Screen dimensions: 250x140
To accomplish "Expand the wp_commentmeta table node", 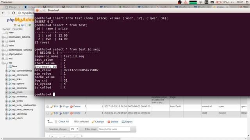I will [6, 71].
